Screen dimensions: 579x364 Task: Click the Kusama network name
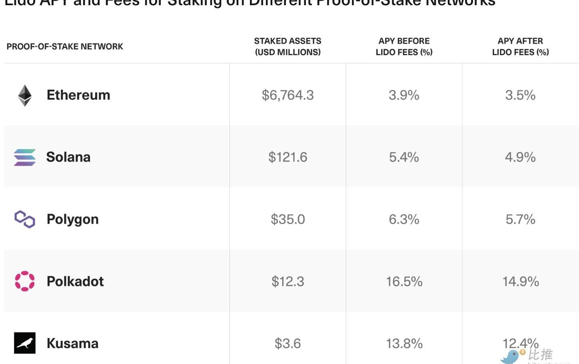72,343
